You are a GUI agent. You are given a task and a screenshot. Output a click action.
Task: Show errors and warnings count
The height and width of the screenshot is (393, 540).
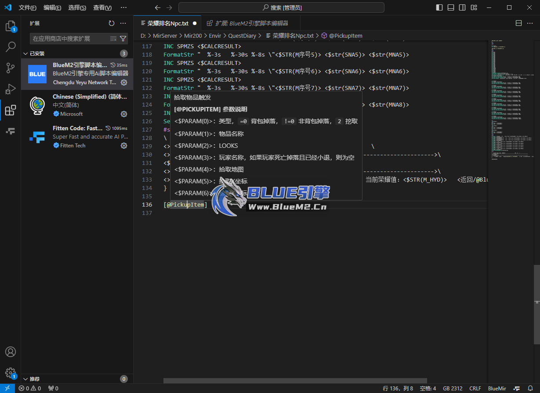click(x=30, y=388)
